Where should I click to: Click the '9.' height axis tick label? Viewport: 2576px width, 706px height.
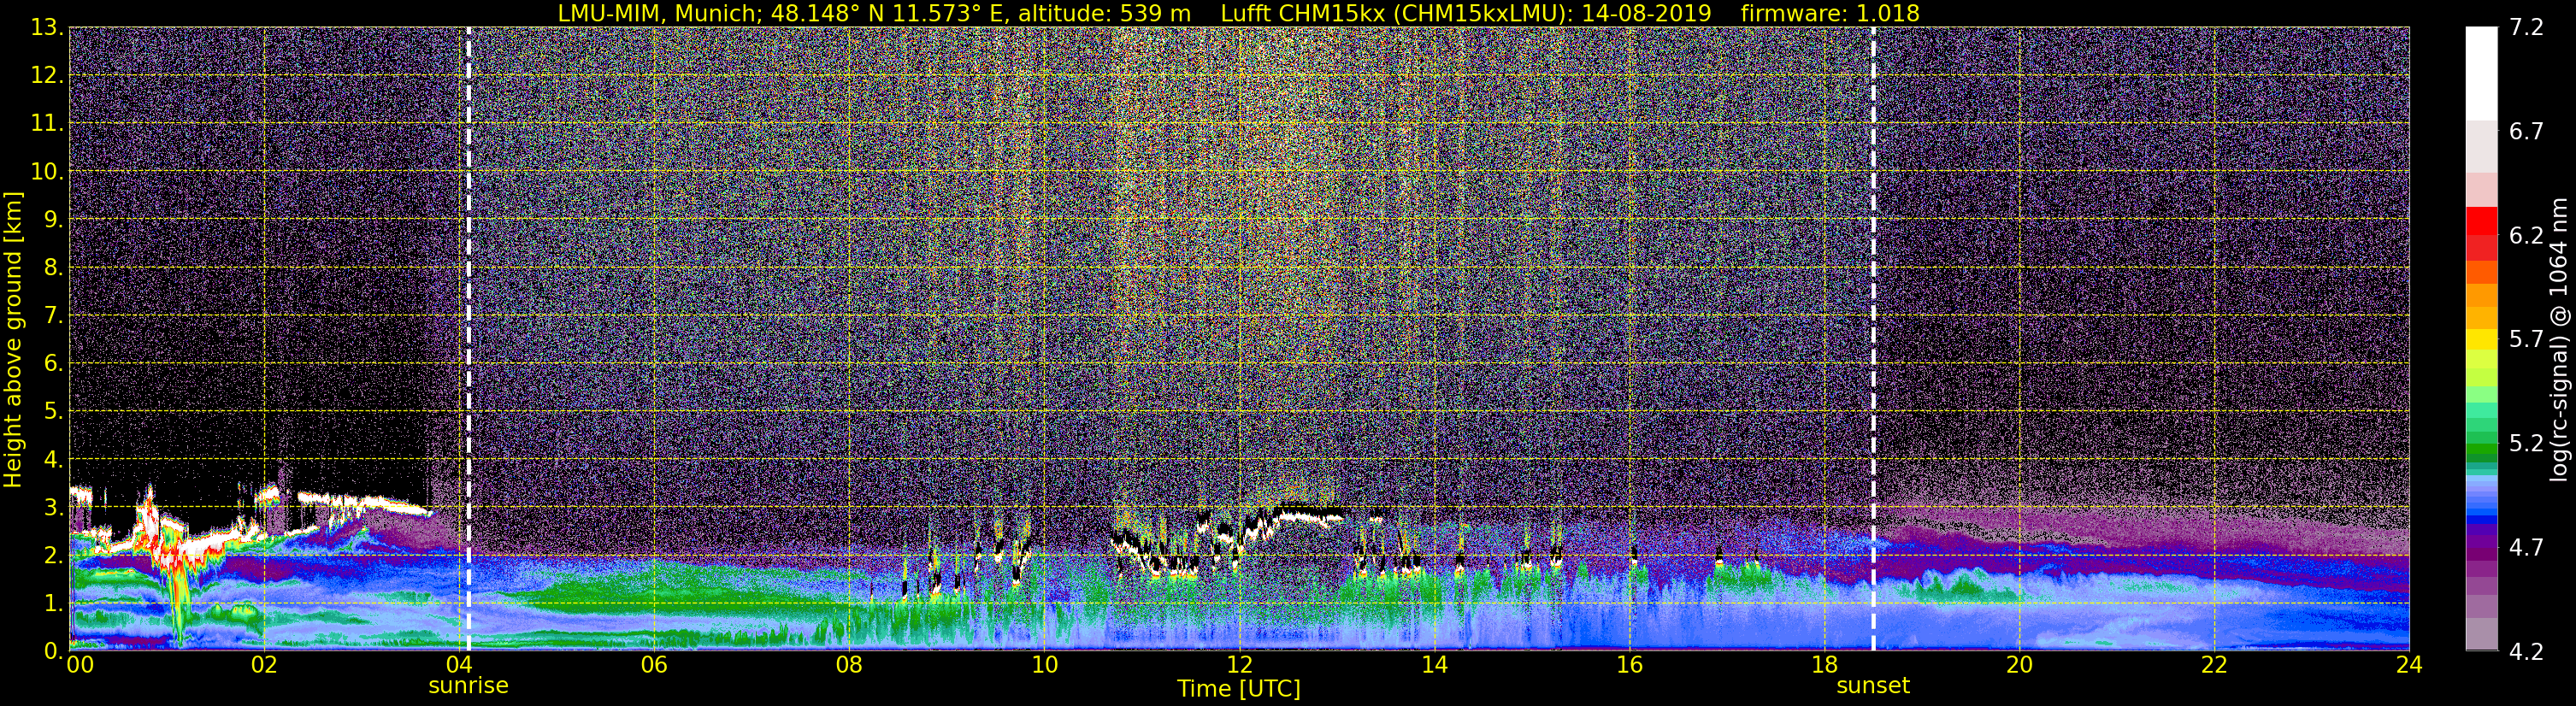(54, 220)
